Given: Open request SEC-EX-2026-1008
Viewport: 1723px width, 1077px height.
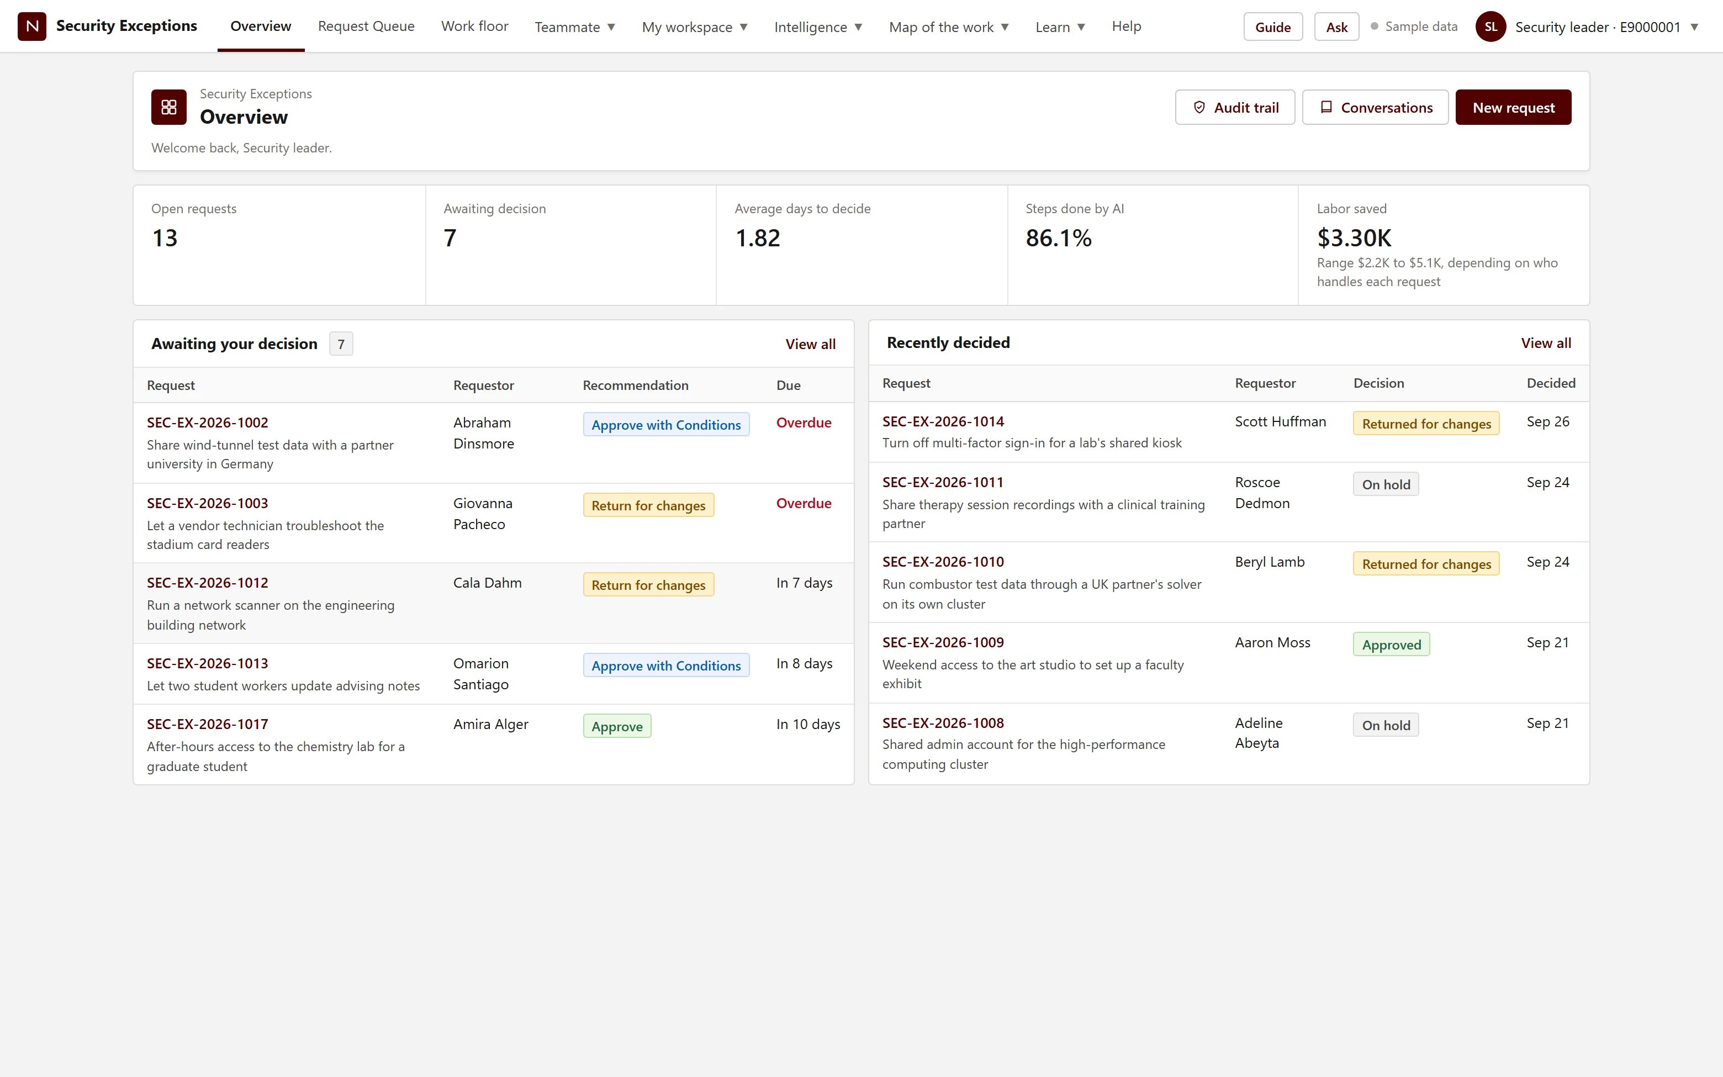Looking at the screenshot, I should 943,723.
